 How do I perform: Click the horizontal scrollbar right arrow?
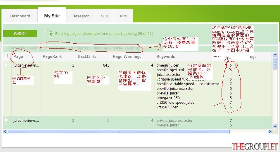[x=270, y=132]
